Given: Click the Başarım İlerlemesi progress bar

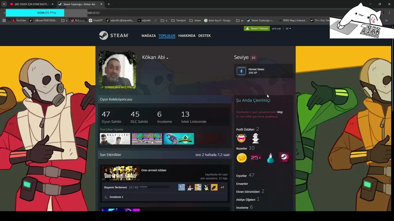Looking at the screenshot, I should tap(154, 187).
